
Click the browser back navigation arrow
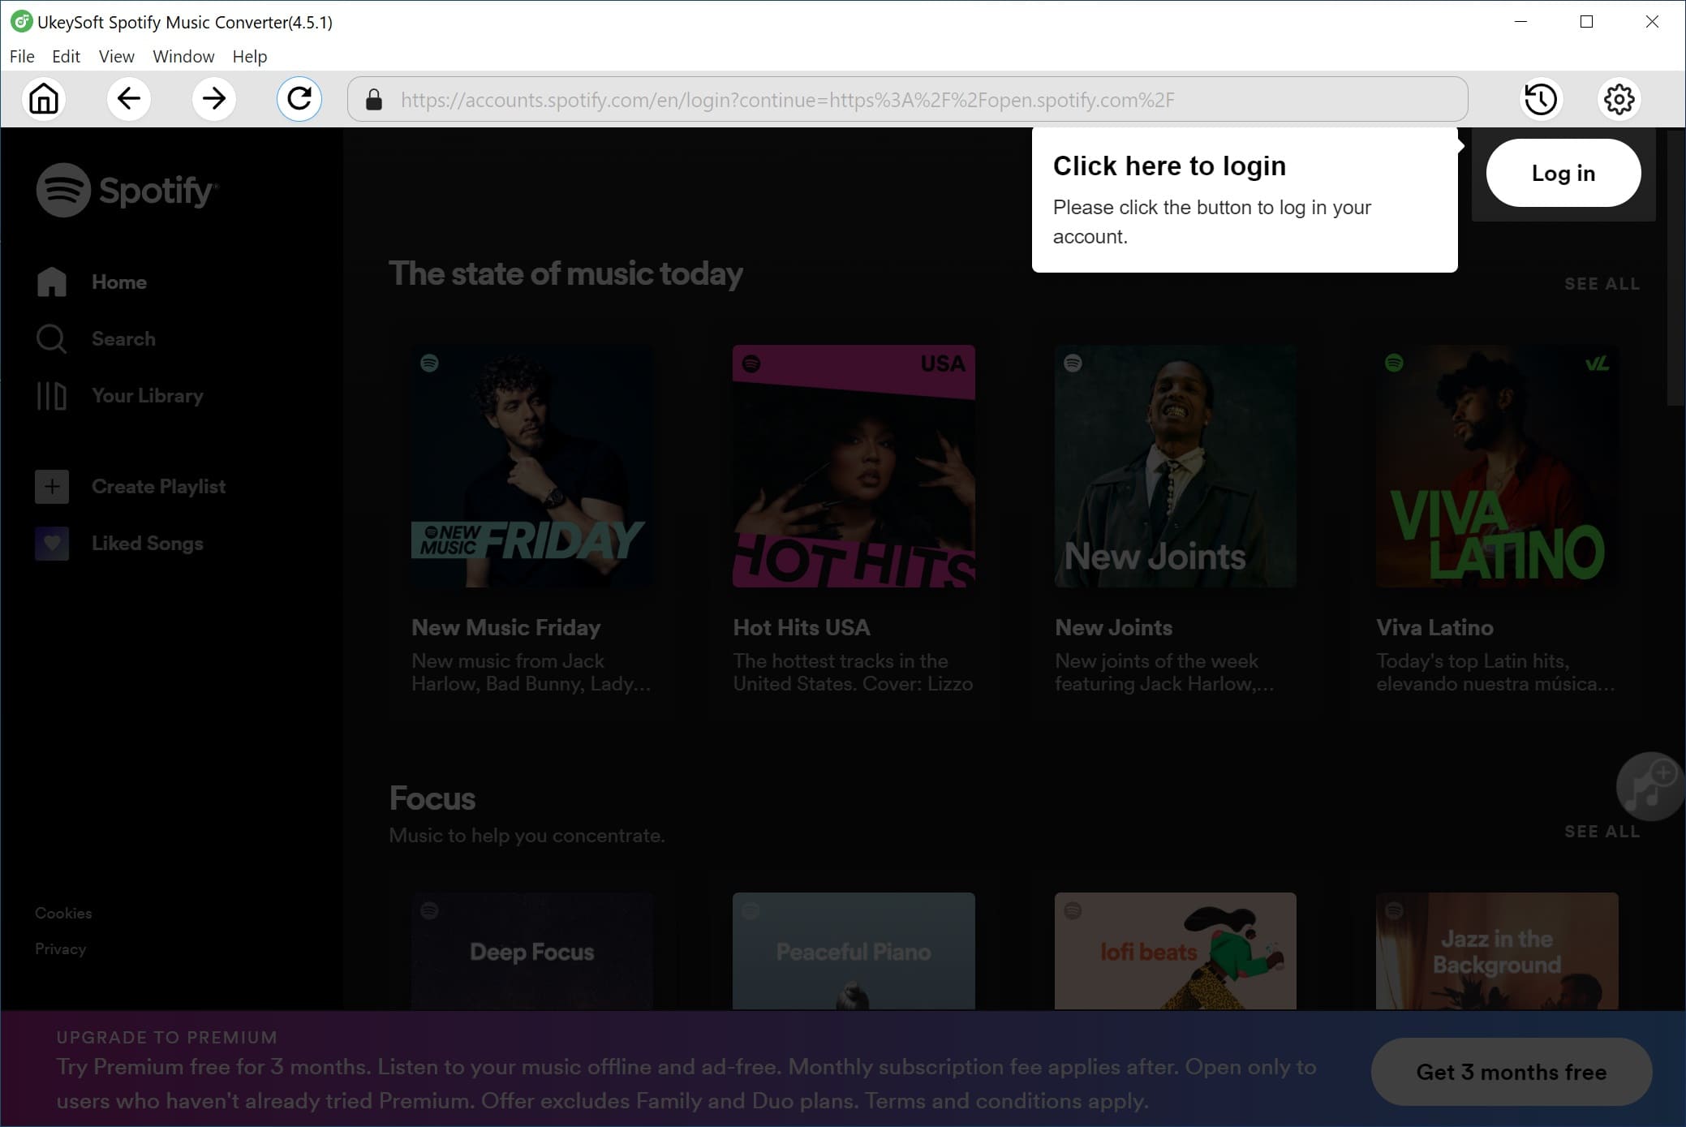pyautogui.click(x=128, y=98)
